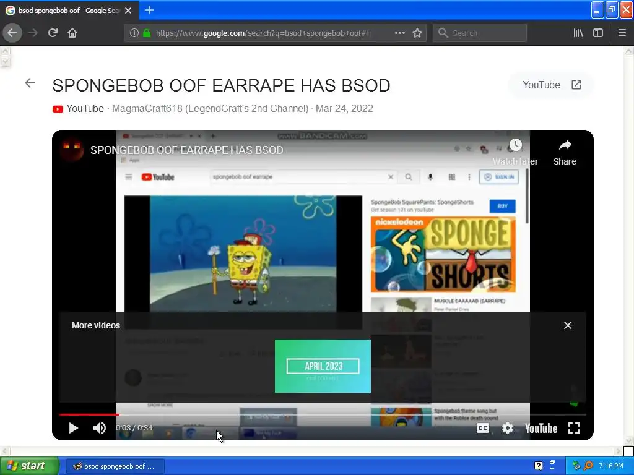Show site information icon in address bar

134,33
